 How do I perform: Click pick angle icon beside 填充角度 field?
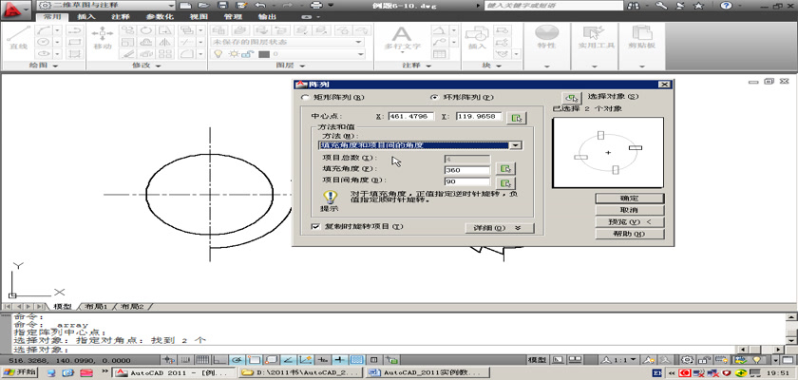coord(504,169)
